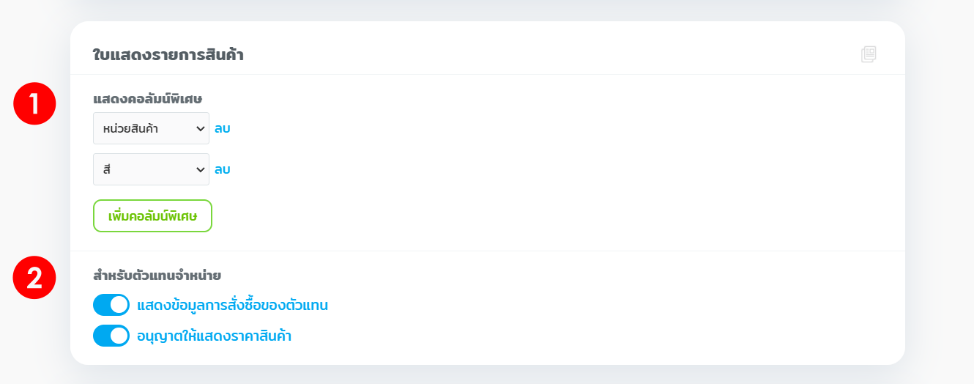Disable the แสดงข้อมูลการสั่งซื้อของตัวแทน toggle switch
This screenshot has height=384, width=974.
tap(111, 305)
